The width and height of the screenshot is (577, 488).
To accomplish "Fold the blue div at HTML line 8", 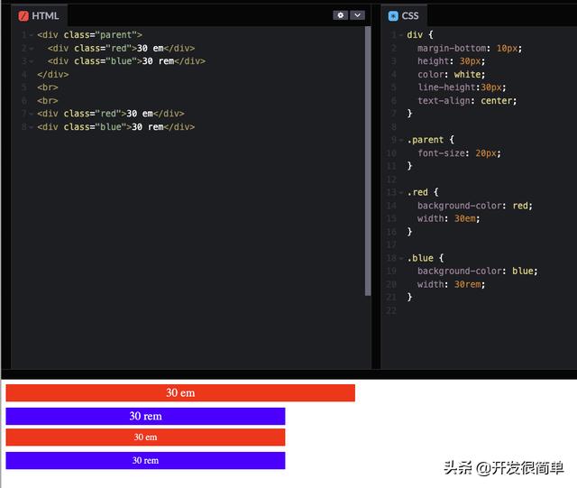I will pos(32,127).
